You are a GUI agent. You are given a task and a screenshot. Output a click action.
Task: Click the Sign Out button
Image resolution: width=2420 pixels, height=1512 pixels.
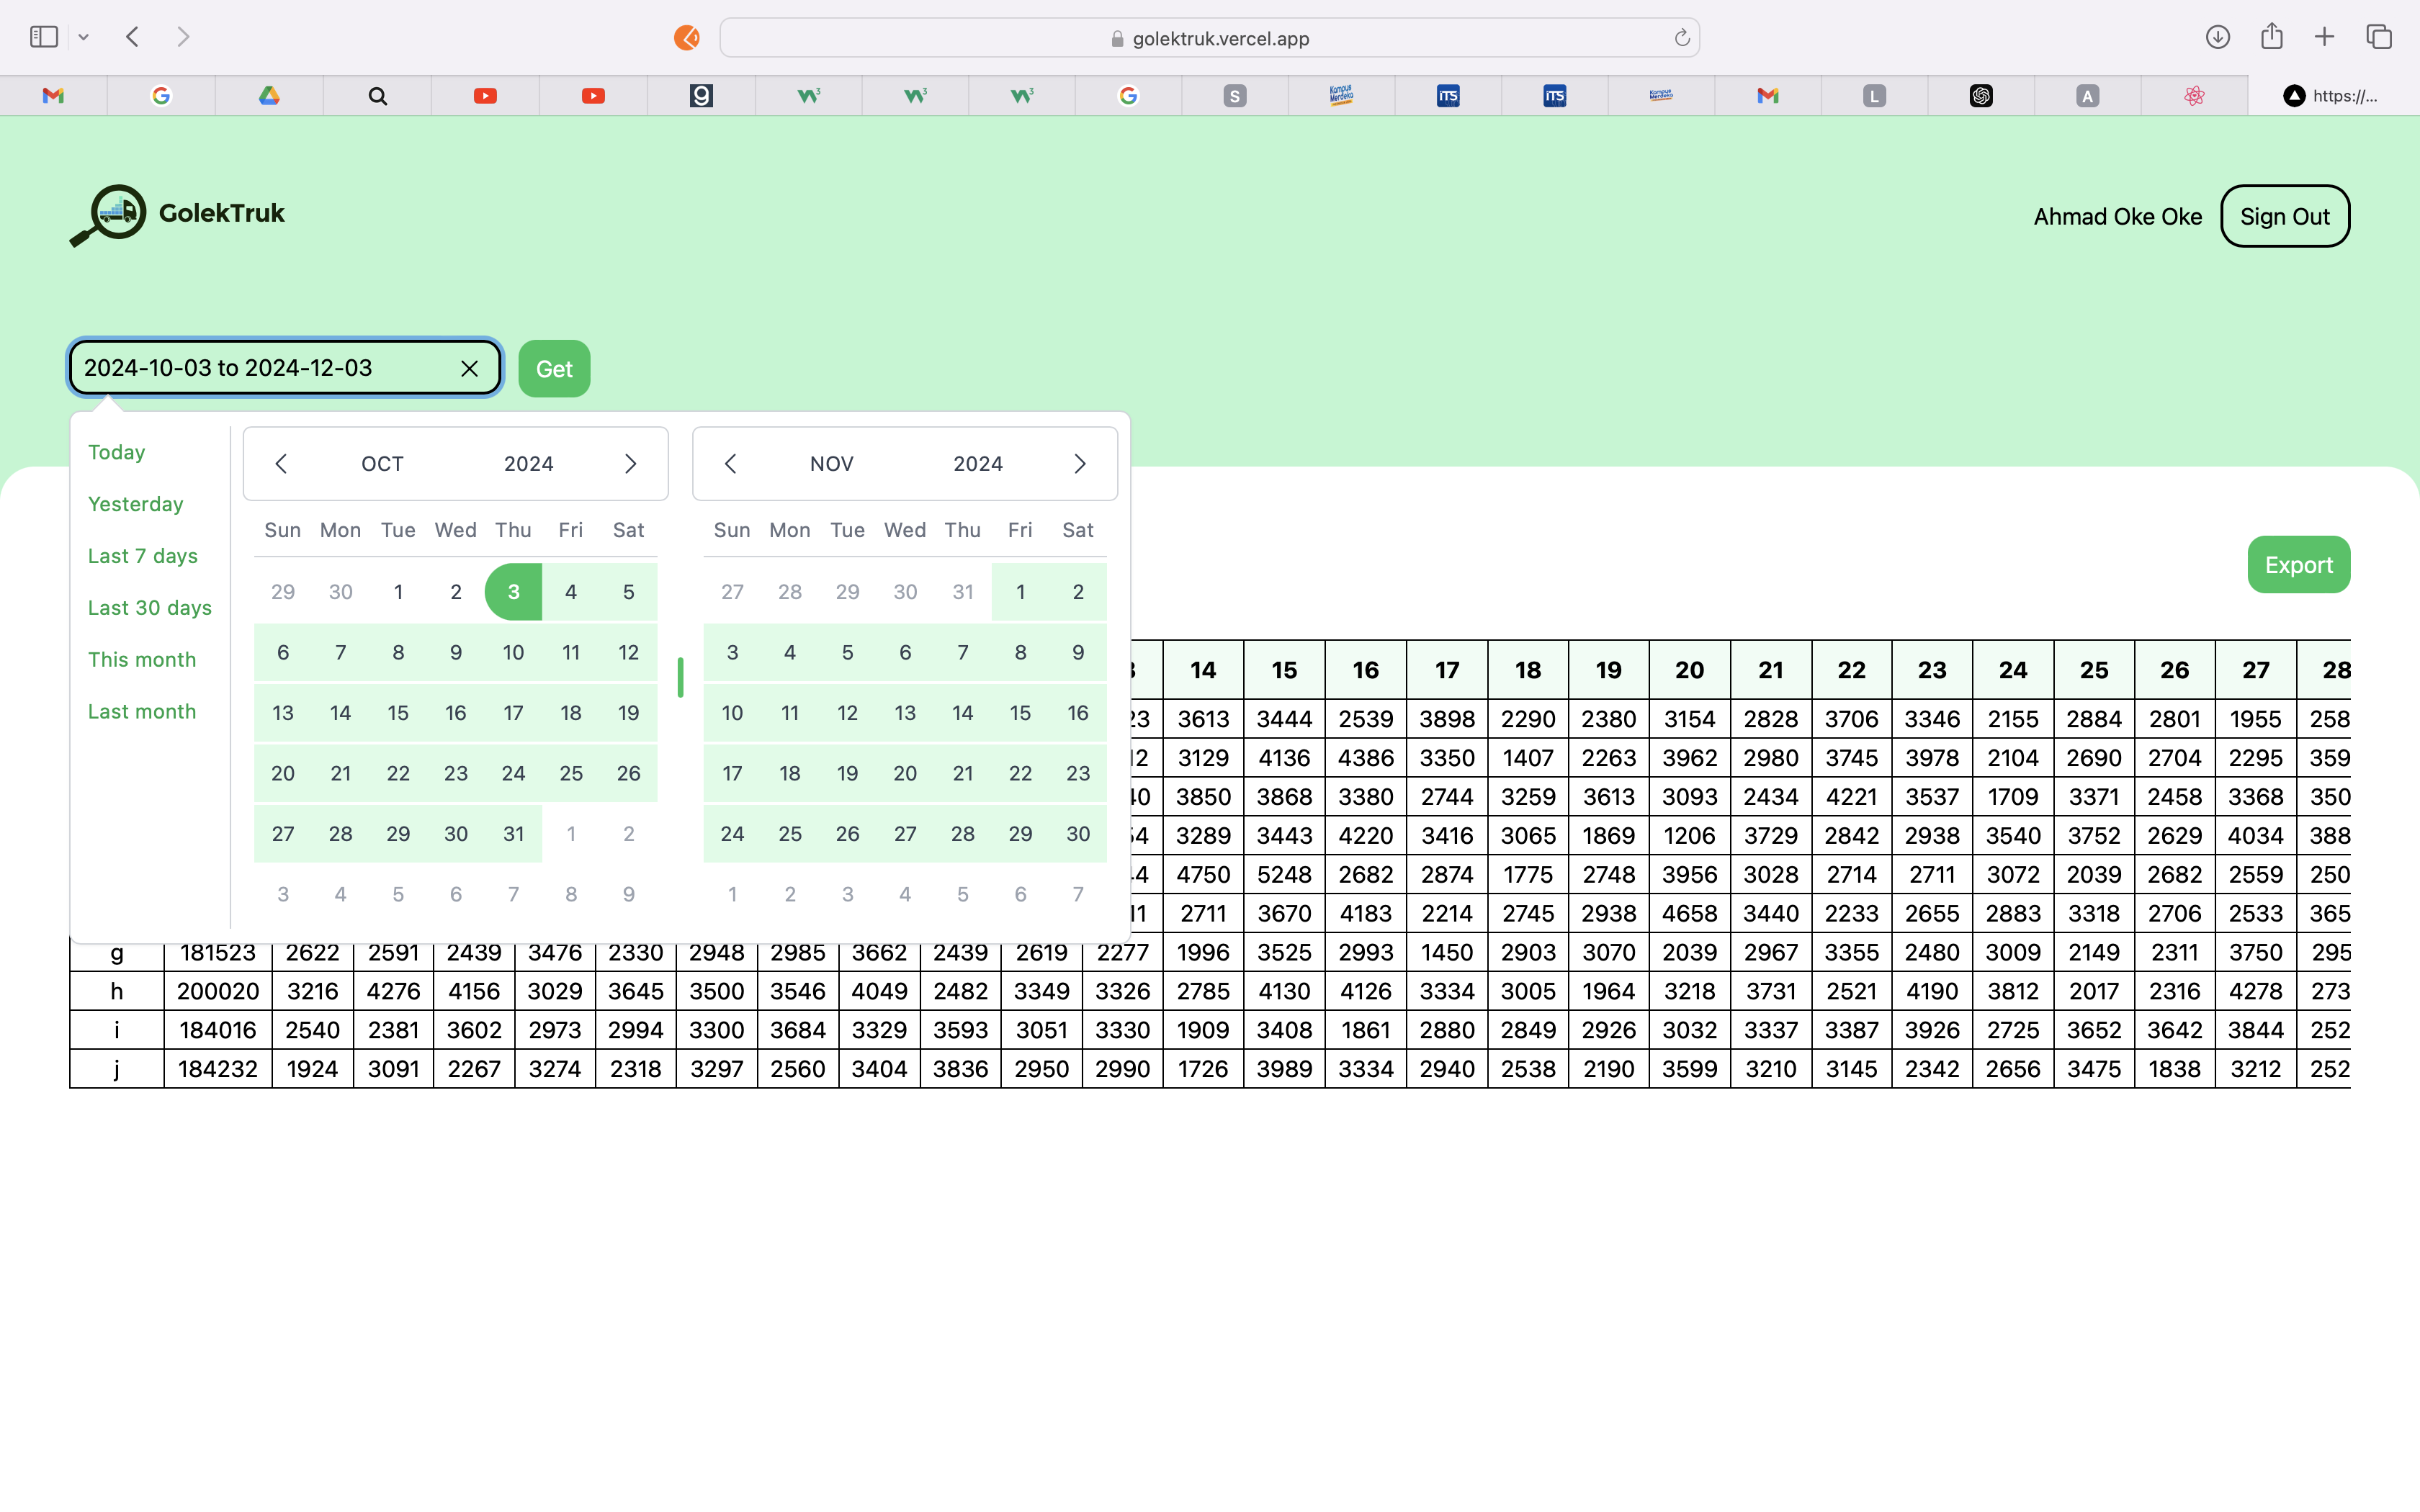[x=2284, y=216]
